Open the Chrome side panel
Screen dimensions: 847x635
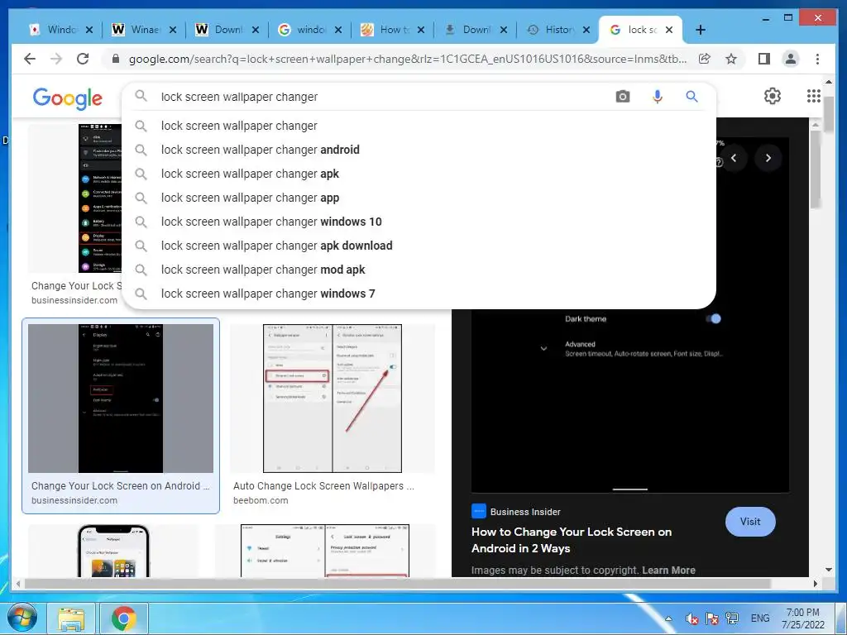pos(763,59)
